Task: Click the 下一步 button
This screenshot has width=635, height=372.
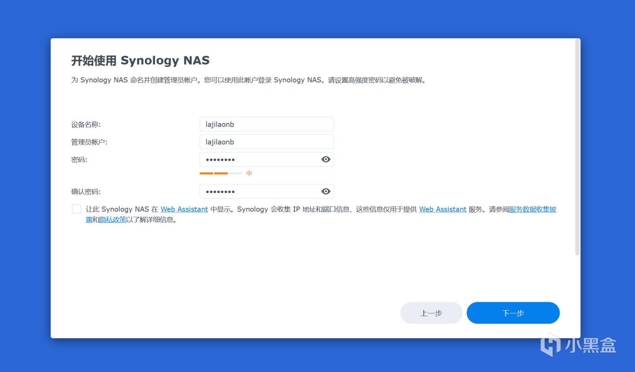Action: [x=513, y=313]
